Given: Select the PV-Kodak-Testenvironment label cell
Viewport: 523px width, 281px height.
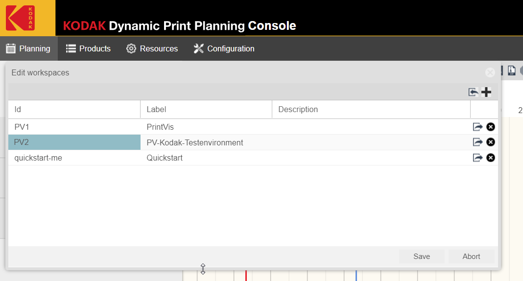Looking at the screenshot, I should (x=195, y=143).
